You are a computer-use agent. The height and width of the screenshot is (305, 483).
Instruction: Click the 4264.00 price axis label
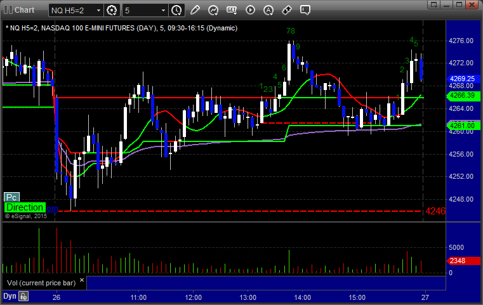coord(461,108)
